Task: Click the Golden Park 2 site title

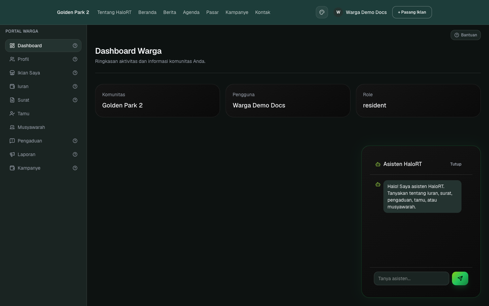Action: click(x=73, y=12)
